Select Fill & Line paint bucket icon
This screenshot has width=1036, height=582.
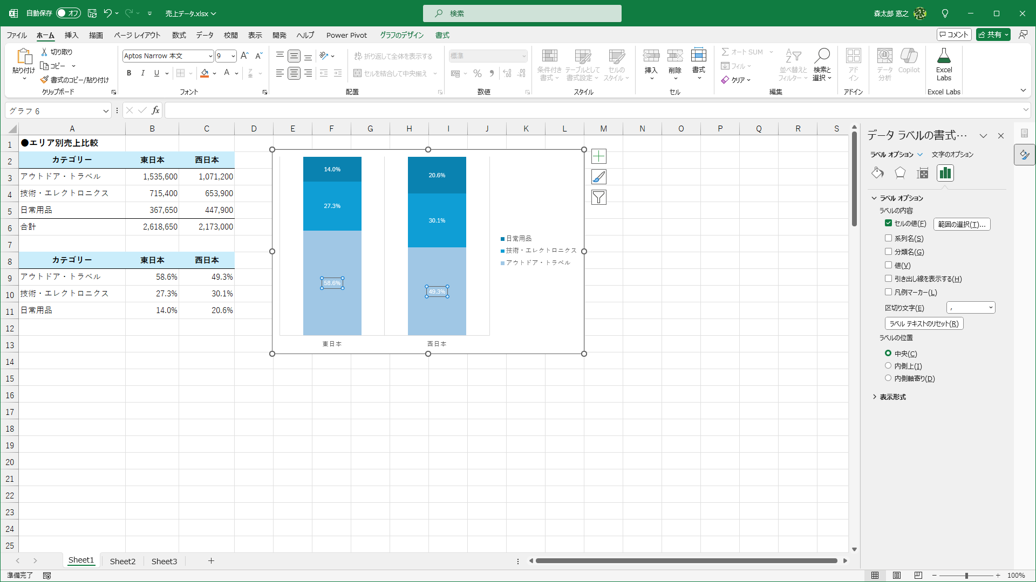point(877,173)
